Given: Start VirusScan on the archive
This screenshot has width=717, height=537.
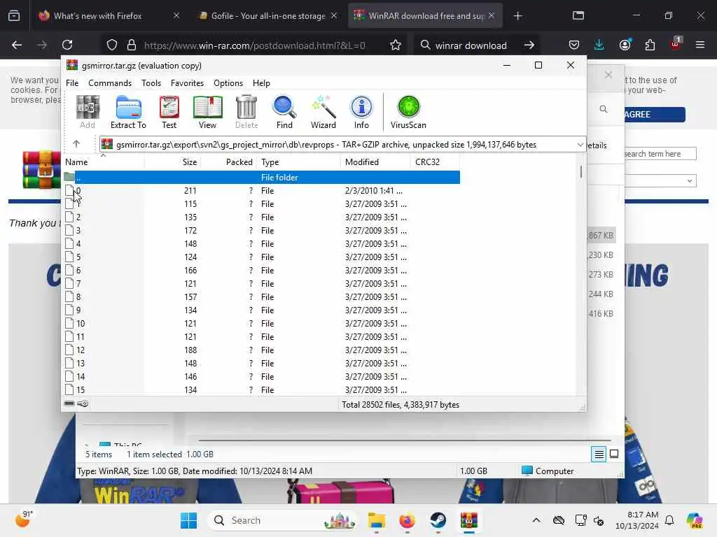Looking at the screenshot, I should pyautogui.click(x=408, y=112).
